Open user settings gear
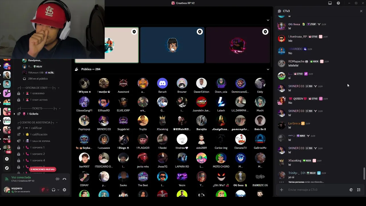This screenshot has height=206, width=366. pyautogui.click(x=64, y=190)
